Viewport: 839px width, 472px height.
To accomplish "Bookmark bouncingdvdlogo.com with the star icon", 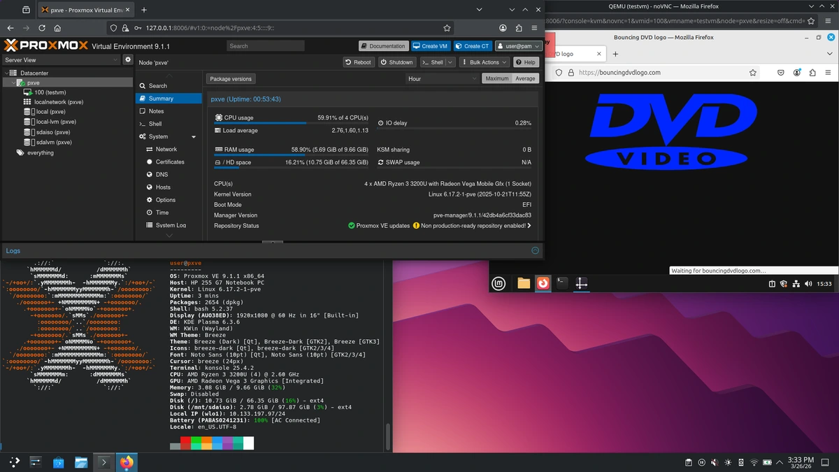I will [x=753, y=72].
